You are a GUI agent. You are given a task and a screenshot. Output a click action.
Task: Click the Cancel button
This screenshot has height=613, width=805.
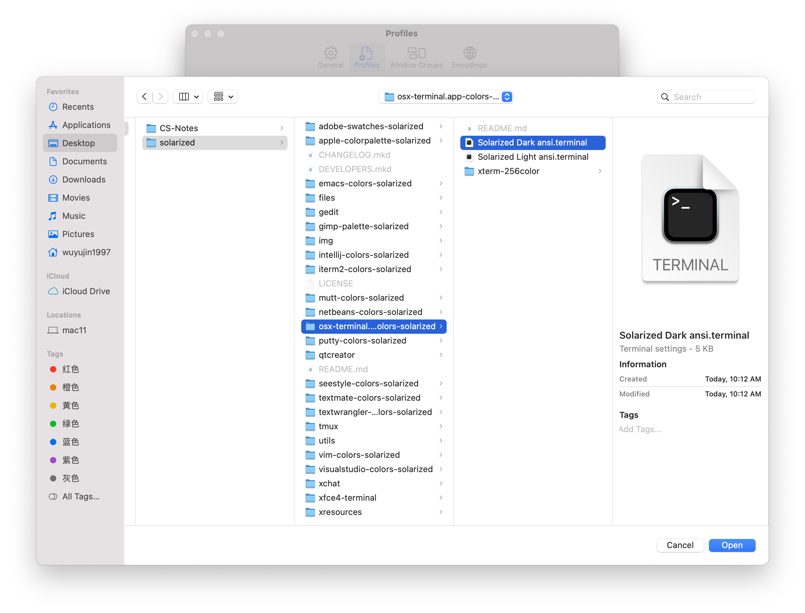click(679, 545)
